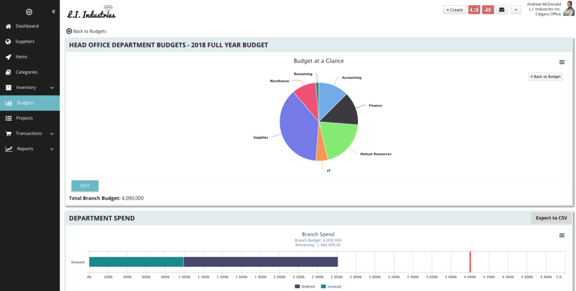Screen dimensions: 576x291
Task: Open the 426 notifications badge
Action: click(474, 10)
